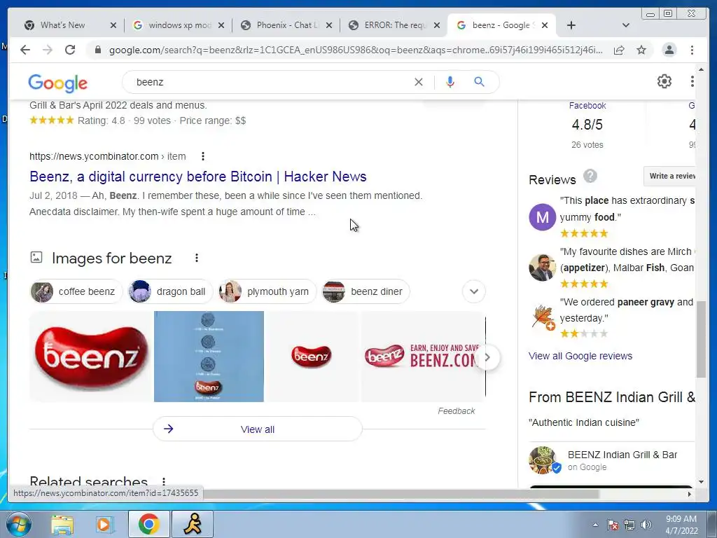717x538 pixels.
Task: Clear the search box with the X icon
Action: (x=419, y=82)
